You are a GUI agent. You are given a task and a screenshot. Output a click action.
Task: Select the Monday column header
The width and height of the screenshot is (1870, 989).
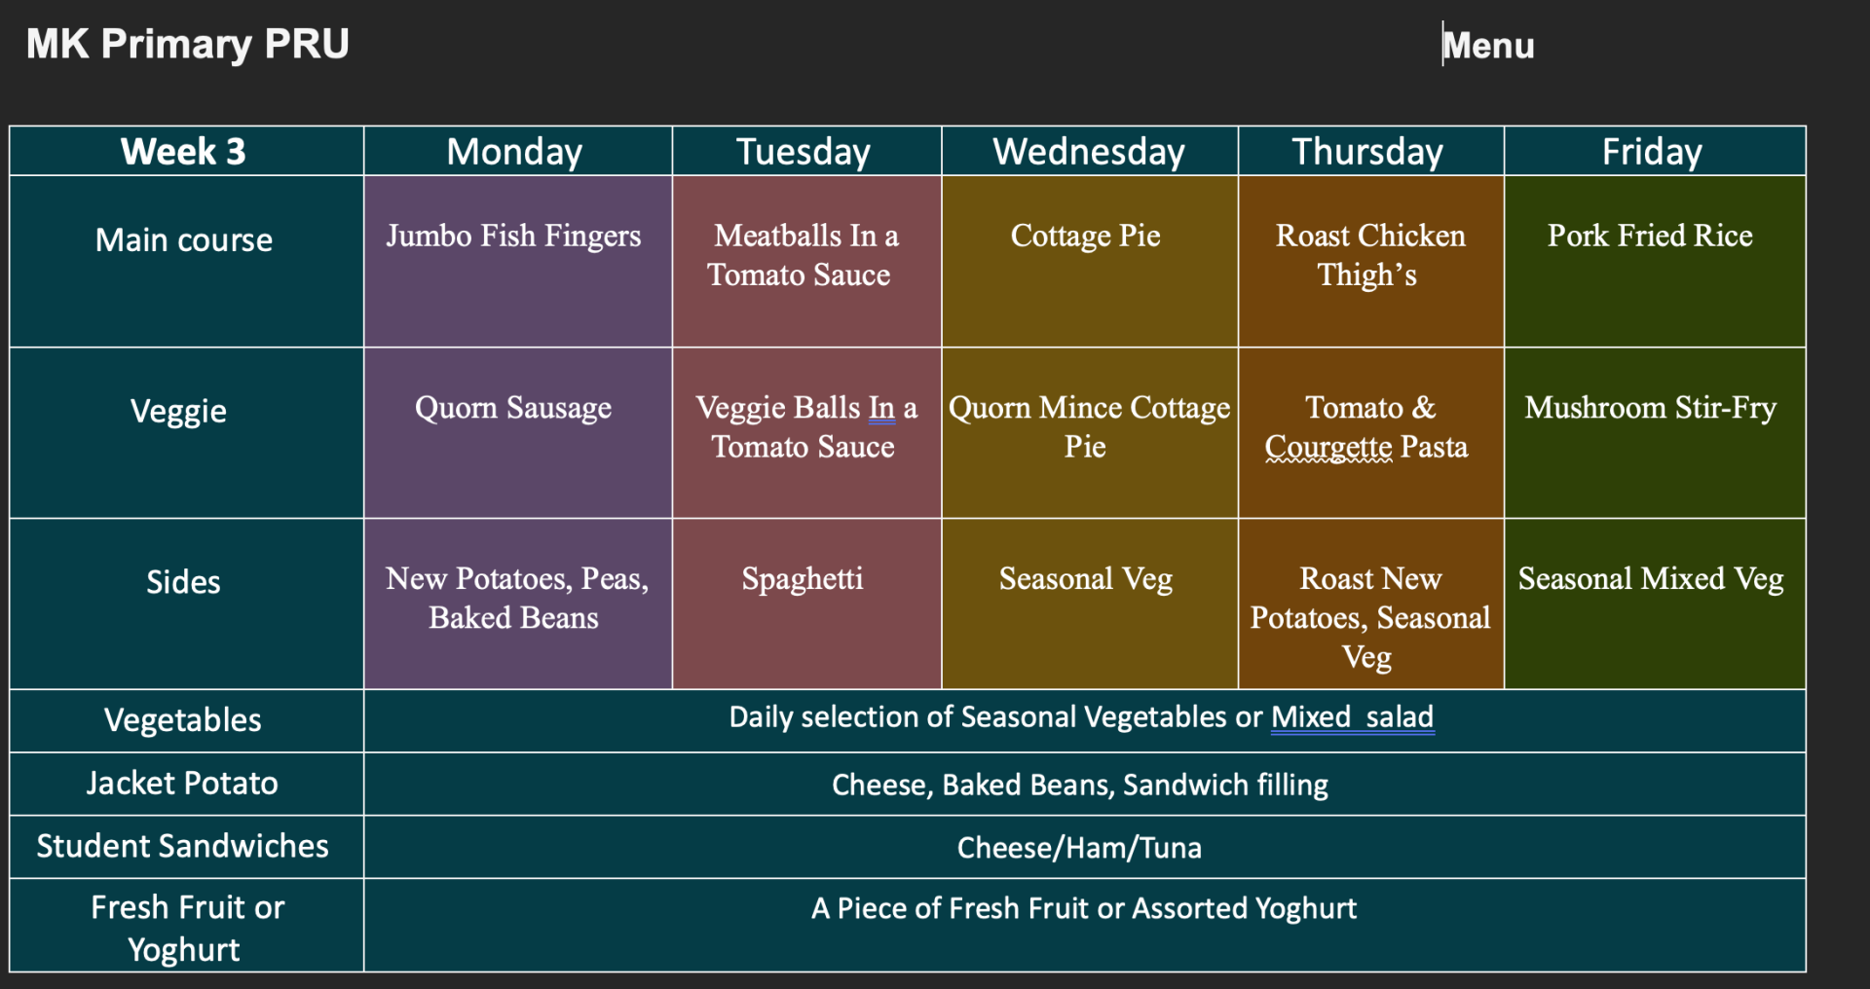517,151
